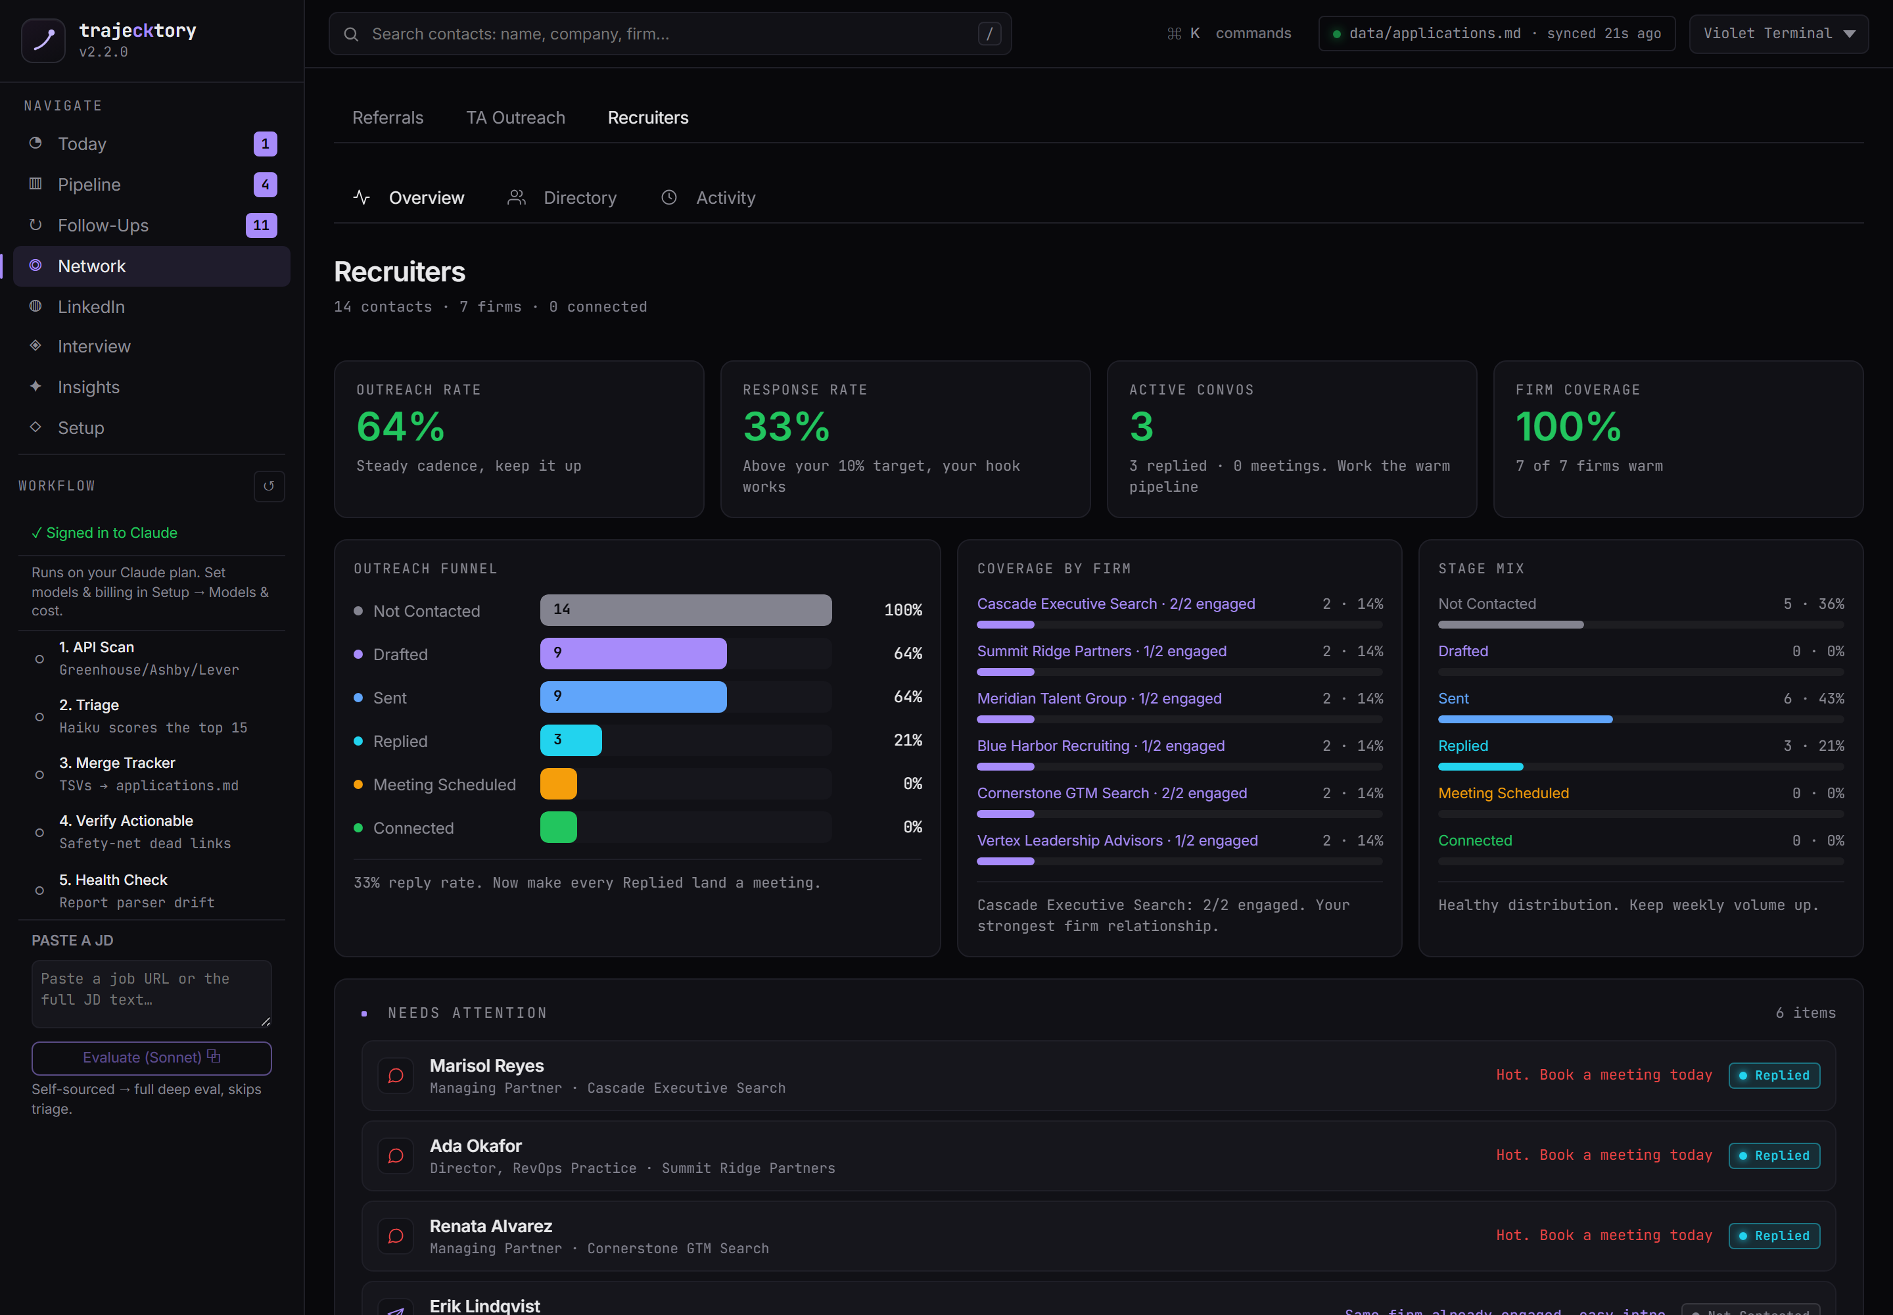Click the Network circle icon

35,266
